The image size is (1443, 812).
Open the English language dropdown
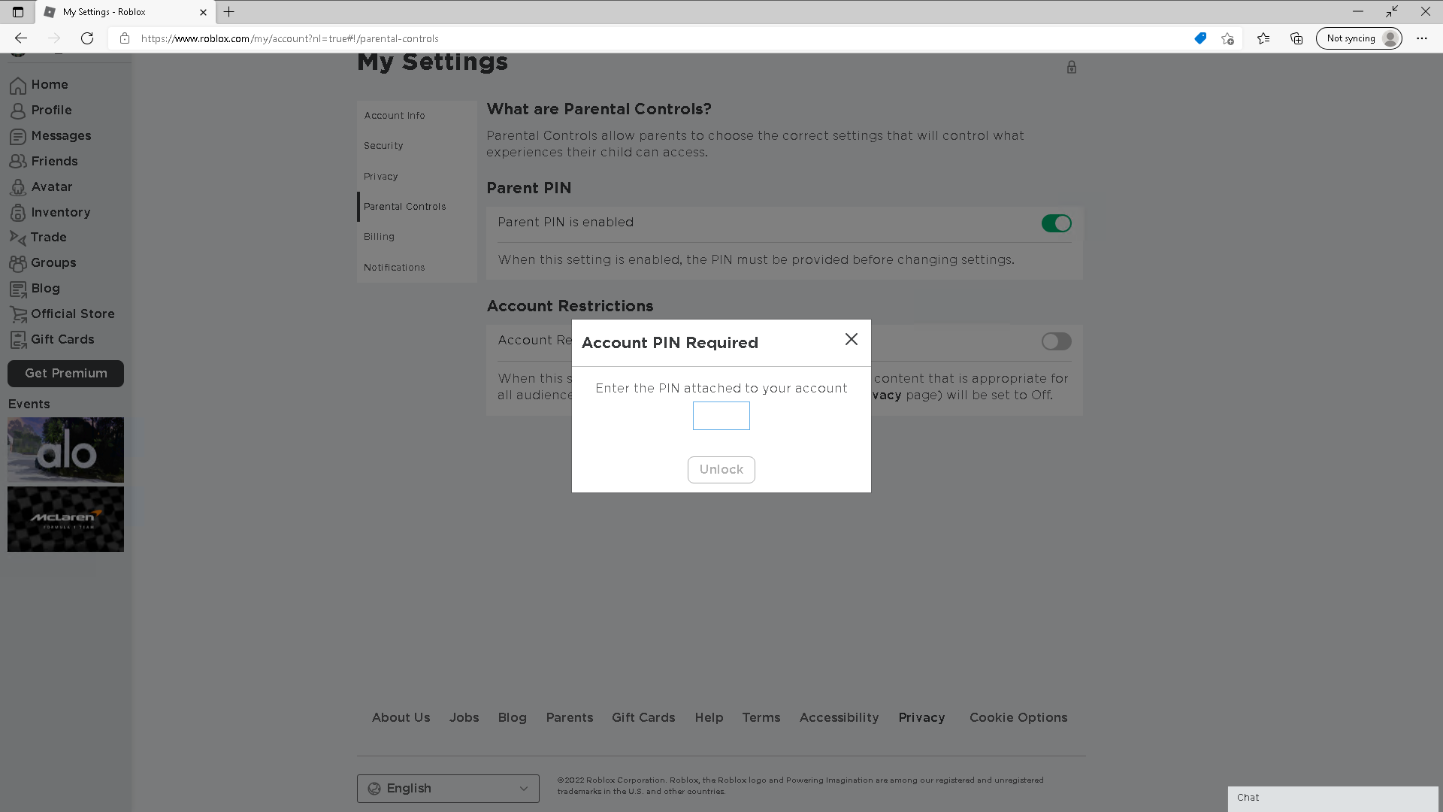[x=448, y=789]
